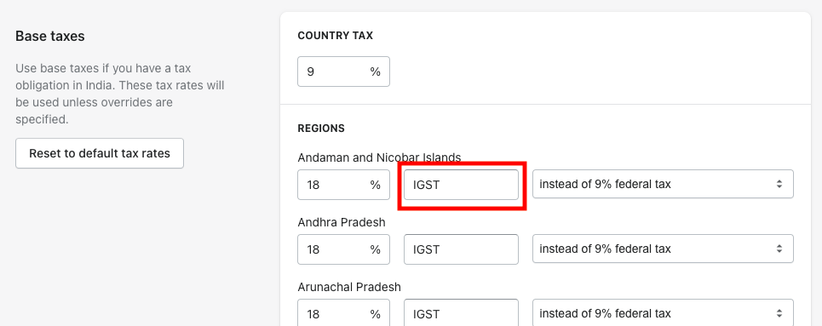Click percent symbol in Arunachal Pradesh rate field

(376, 314)
